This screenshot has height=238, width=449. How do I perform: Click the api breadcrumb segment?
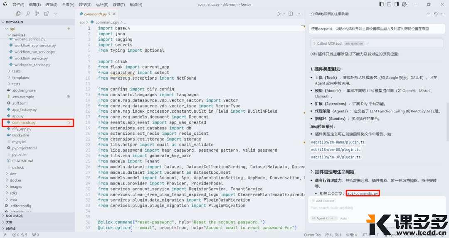82,22
